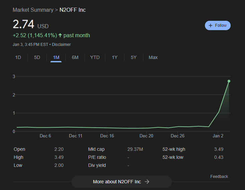This screenshot has height=190, width=245.
Task: Click the N2OFF Inc title text
Action: coord(73,10)
